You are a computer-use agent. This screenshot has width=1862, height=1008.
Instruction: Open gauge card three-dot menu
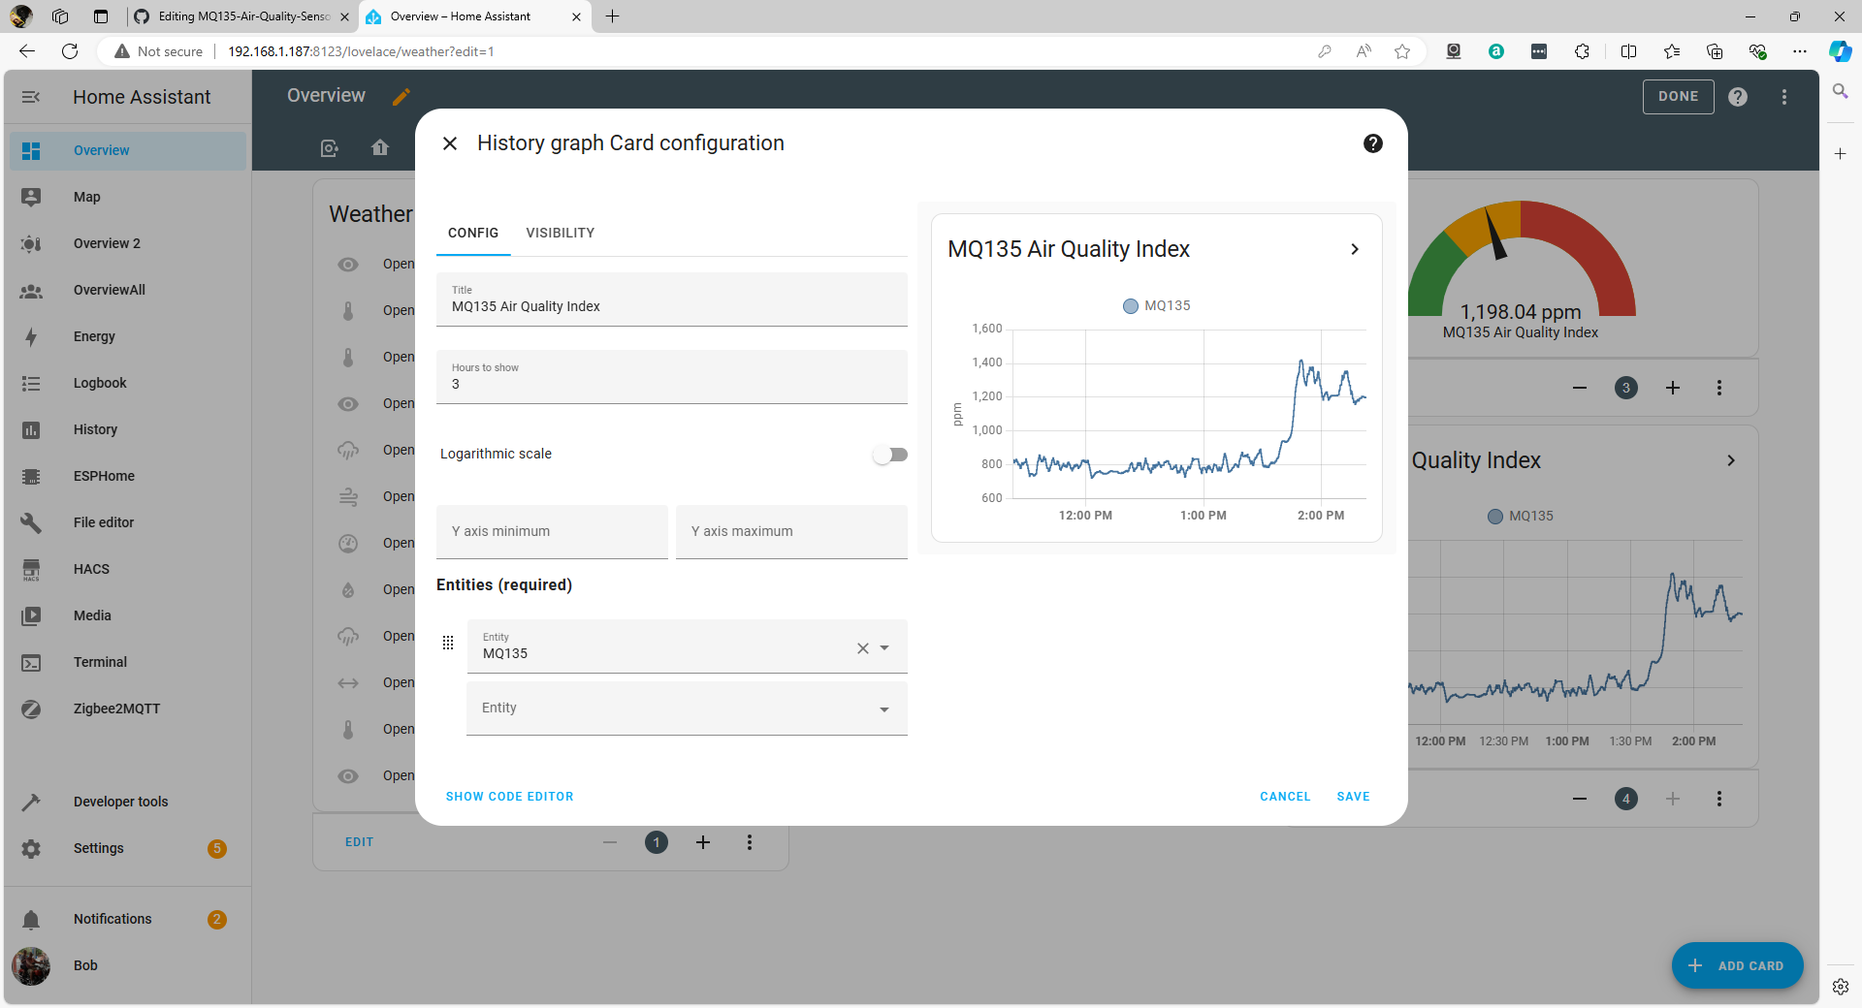tap(1719, 388)
